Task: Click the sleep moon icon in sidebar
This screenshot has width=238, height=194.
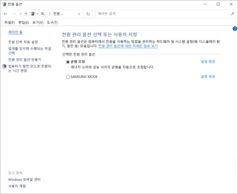Action: [x=4, y=66]
